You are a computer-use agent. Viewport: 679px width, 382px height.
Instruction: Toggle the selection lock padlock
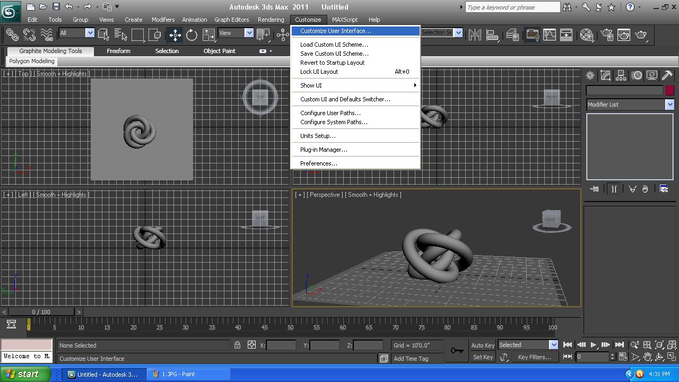(237, 345)
